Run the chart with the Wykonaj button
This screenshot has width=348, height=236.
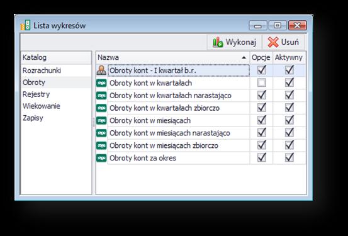click(x=234, y=42)
